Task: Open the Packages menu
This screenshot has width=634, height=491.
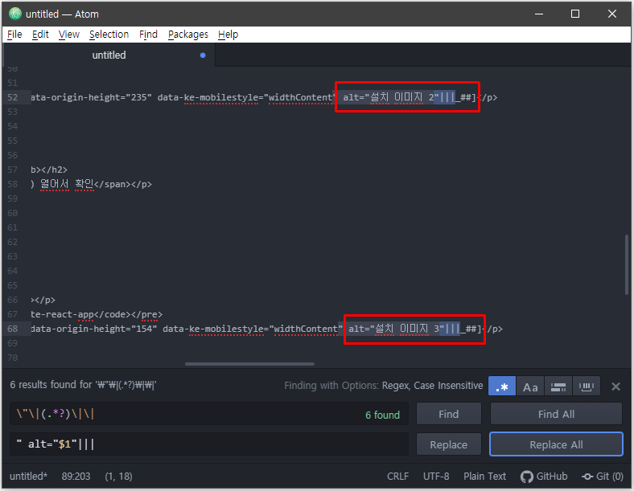Action: tap(188, 35)
